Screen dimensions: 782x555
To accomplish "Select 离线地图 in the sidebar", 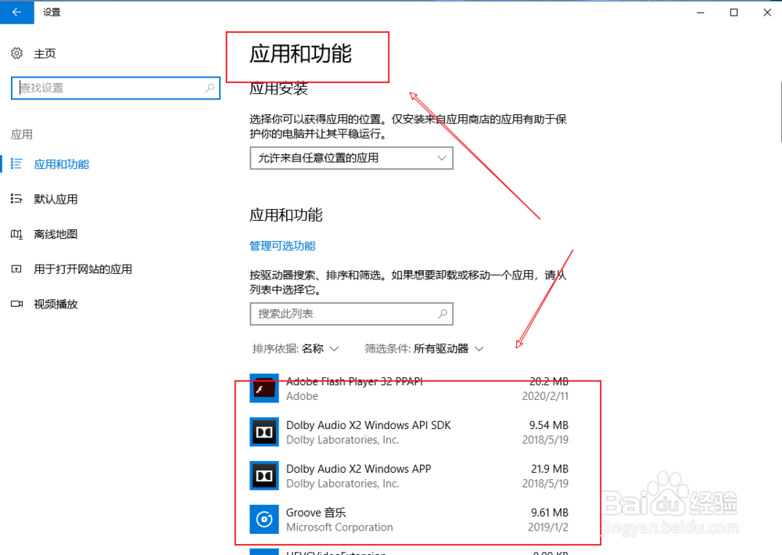I will point(56,234).
